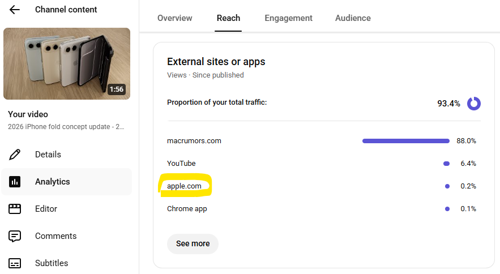Image resolution: width=500 pixels, height=274 pixels.
Task: Click the traffic proportion donut chart icon
Action: coord(474,104)
